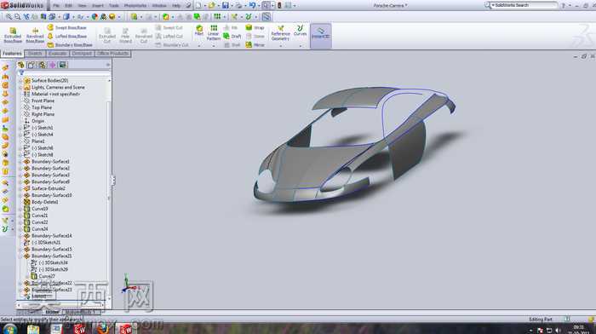Viewport: 596px width, 334px height.
Task: Expand the Reference Geometry dropdown arrow
Action: pos(280,46)
